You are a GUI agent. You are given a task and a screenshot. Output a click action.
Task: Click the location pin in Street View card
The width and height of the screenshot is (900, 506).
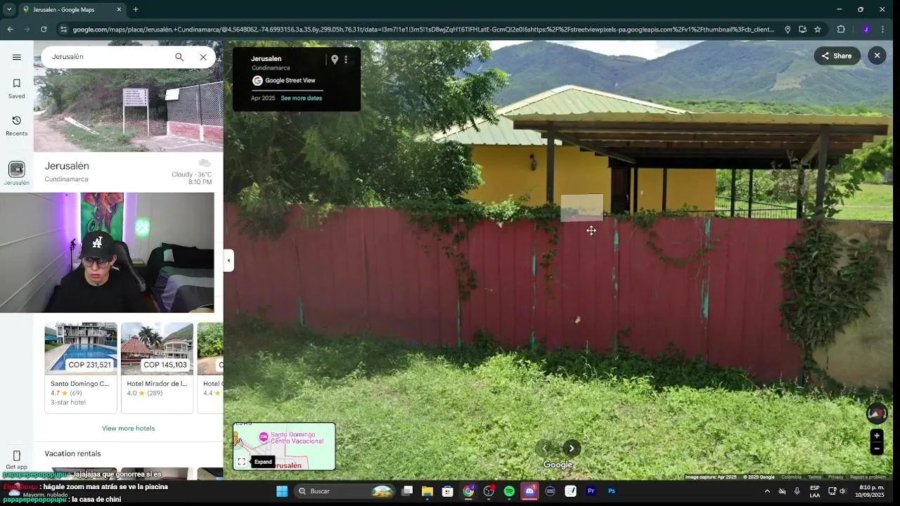pyautogui.click(x=335, y=60)
